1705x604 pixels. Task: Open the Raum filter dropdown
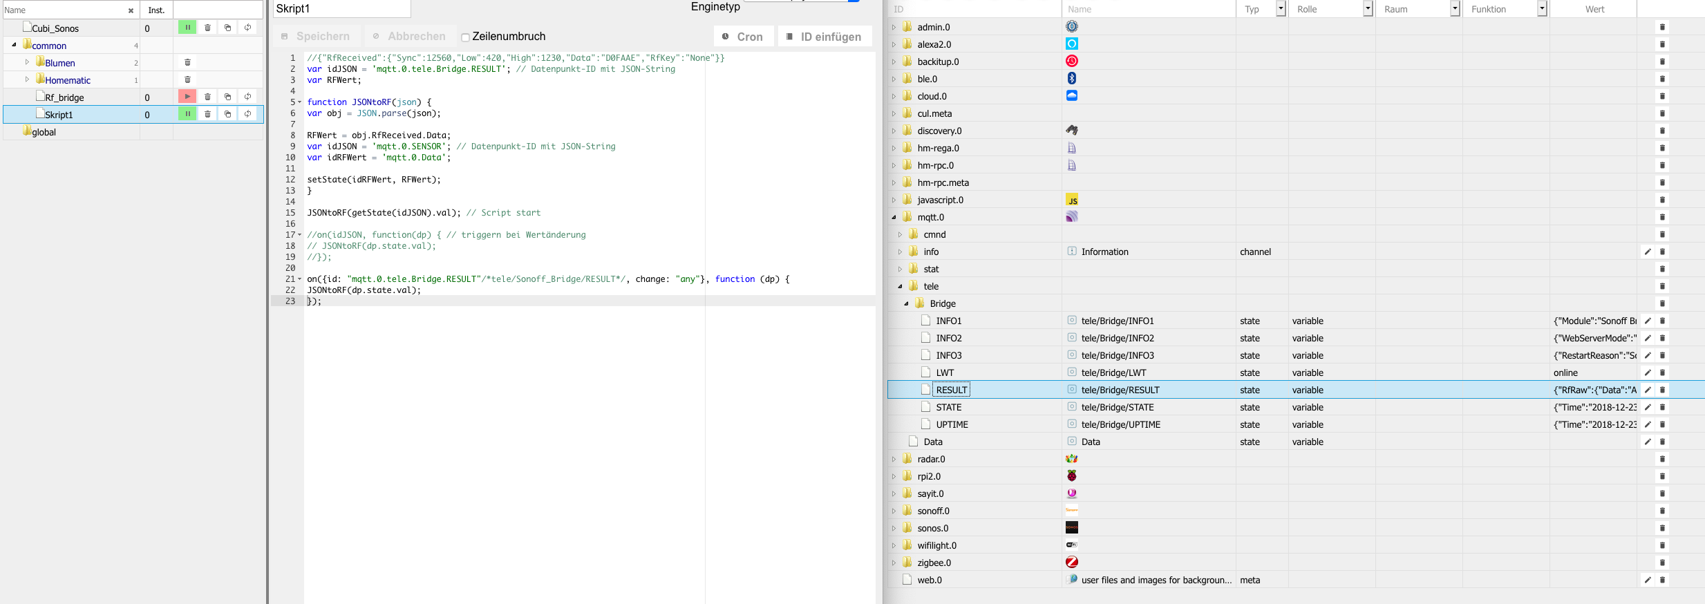(1455, 8)
